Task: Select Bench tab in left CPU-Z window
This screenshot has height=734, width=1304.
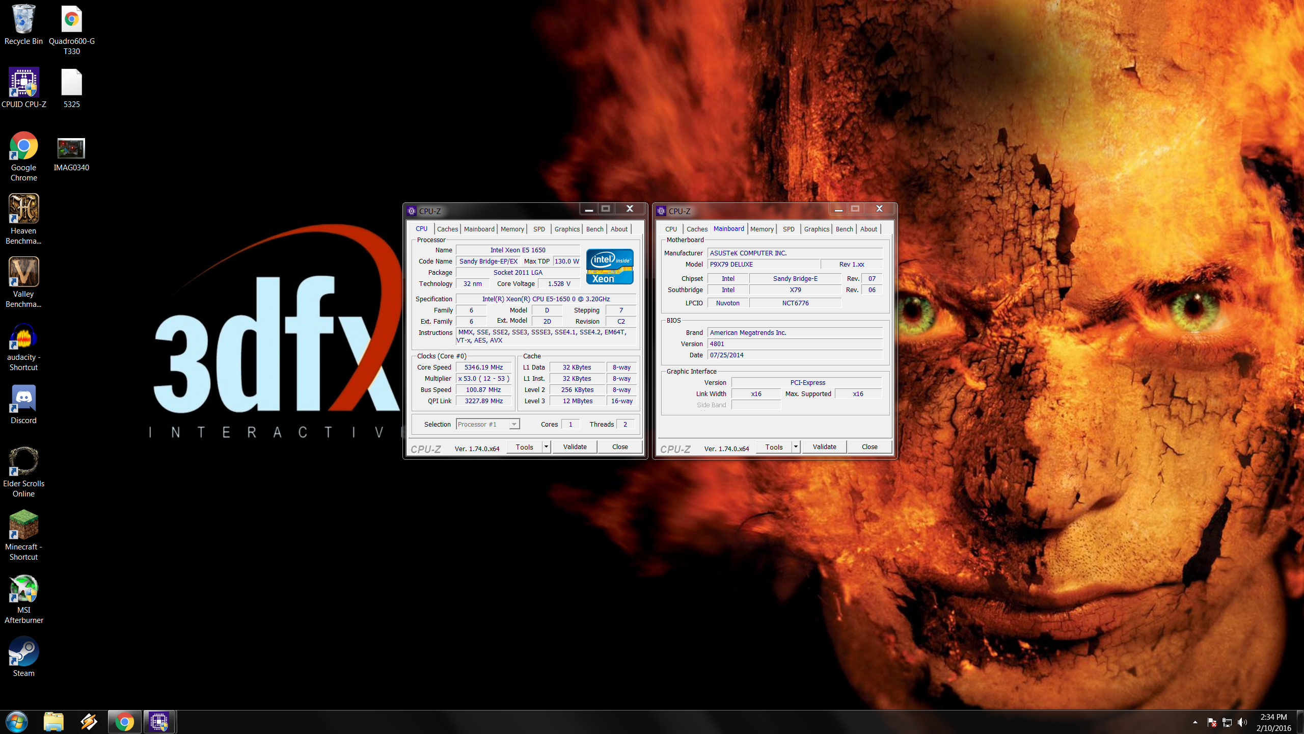Action: [x=594, y=229]
